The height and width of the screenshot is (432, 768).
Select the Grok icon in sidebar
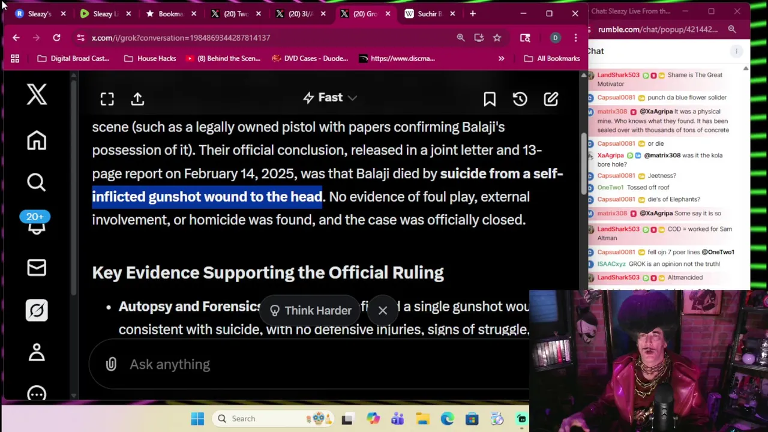37,310
